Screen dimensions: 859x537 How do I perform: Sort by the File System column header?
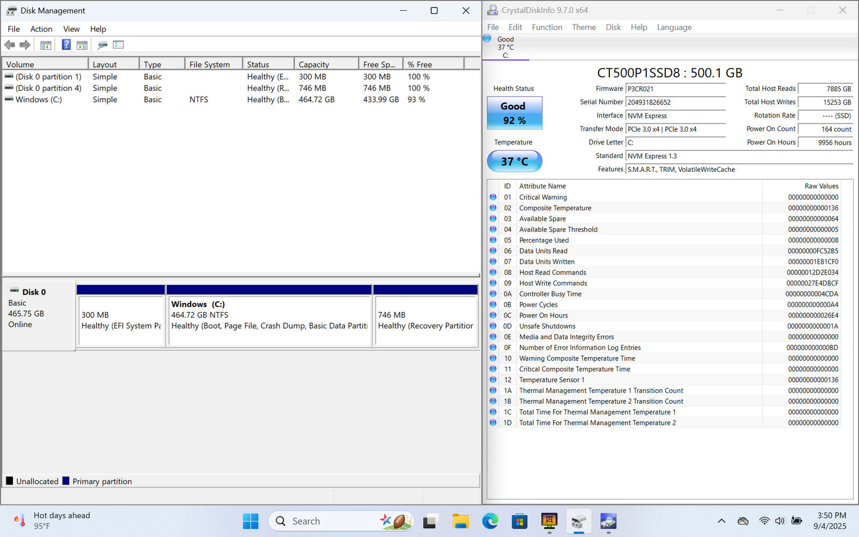214,64
